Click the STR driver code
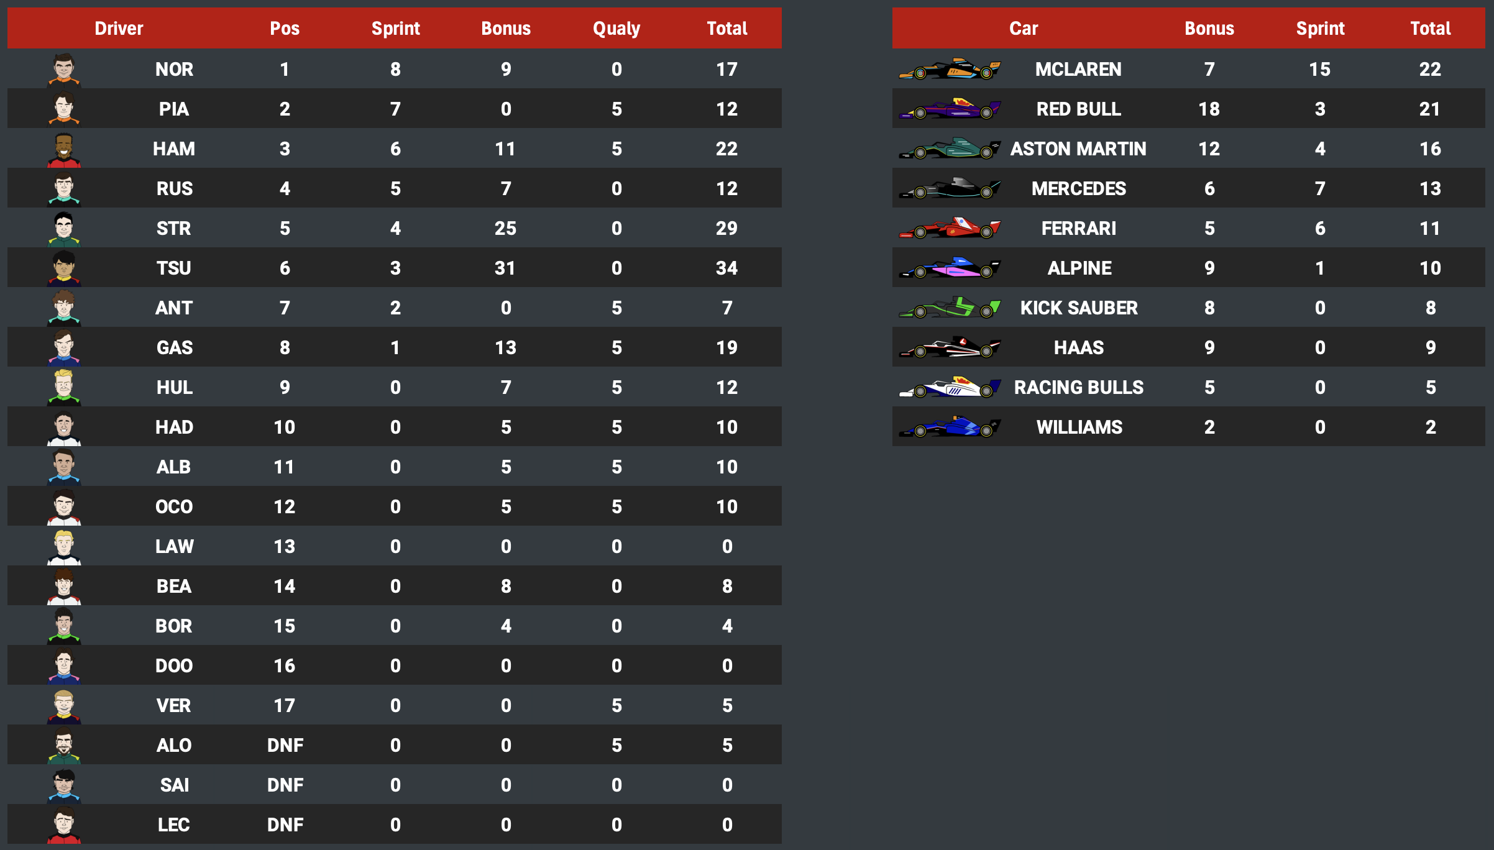The height and width of the screenshot is (850, 1494). (174, 228)
